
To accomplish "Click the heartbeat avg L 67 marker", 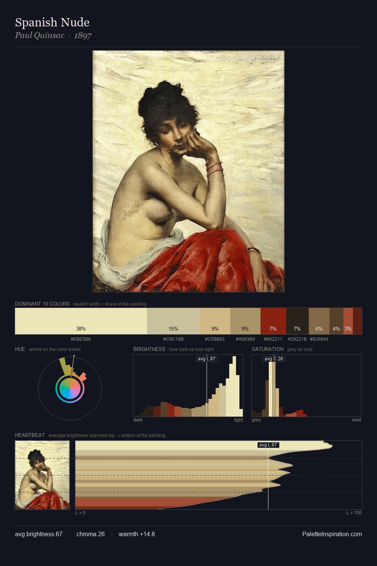I will click(x=268, y=445).
